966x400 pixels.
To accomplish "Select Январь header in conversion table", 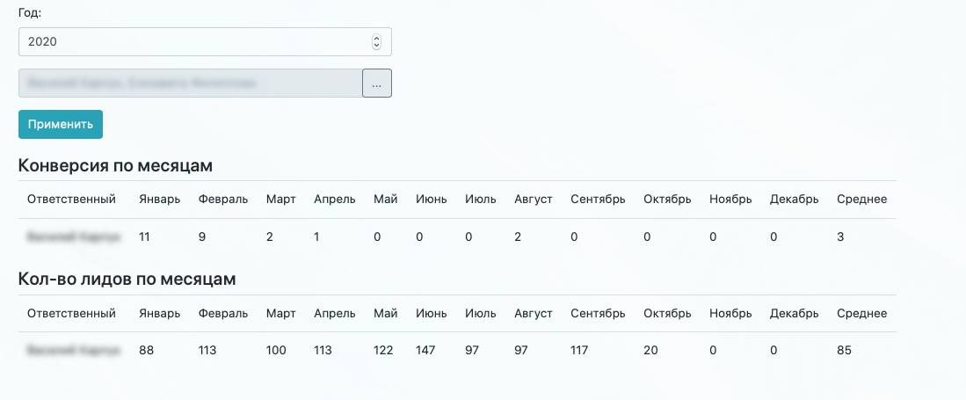I will coord(160,200).
